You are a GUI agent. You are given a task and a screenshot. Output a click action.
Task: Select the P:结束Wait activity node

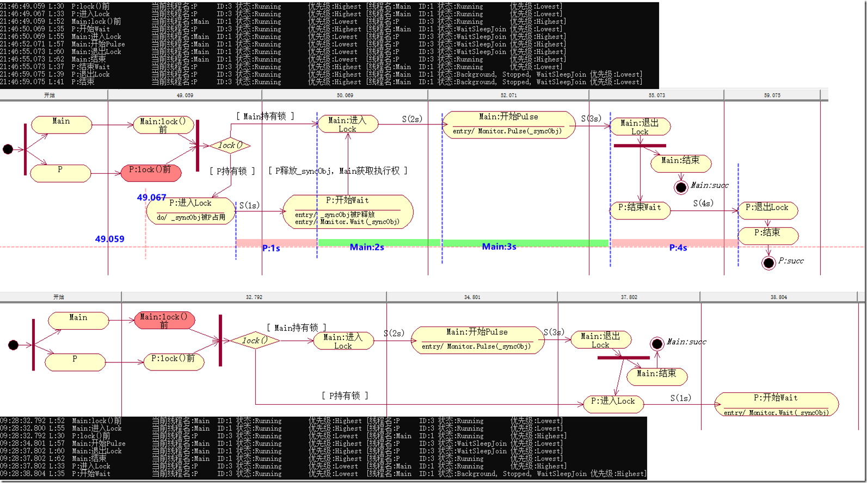coord(640,210)
